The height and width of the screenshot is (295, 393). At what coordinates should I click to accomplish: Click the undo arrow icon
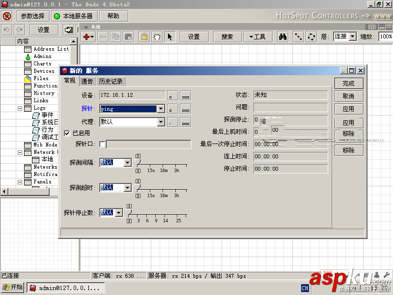[7, 30]
